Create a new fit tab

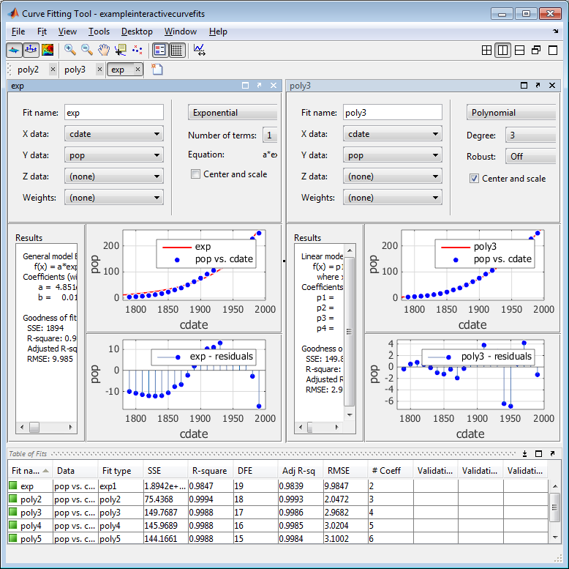157,69
